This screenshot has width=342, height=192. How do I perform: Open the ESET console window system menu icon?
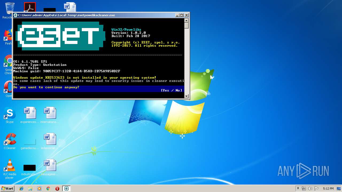[15, 15]
